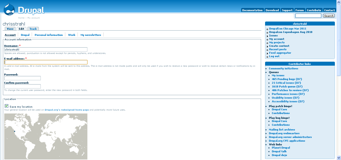This screenshot has width=341, height=160.
Task: Open Drupal dojo link
Action: [x=279, y=155]
